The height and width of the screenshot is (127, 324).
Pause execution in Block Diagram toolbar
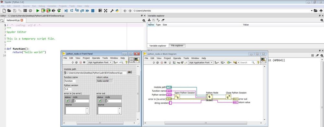[165, 62]
